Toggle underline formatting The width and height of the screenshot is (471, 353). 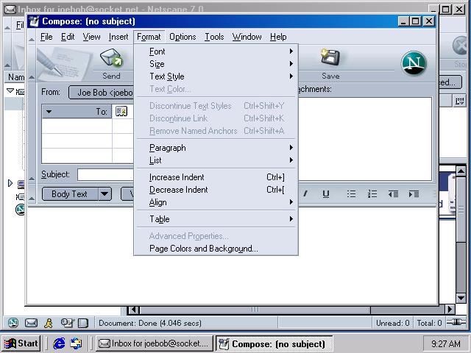point(325,194)
